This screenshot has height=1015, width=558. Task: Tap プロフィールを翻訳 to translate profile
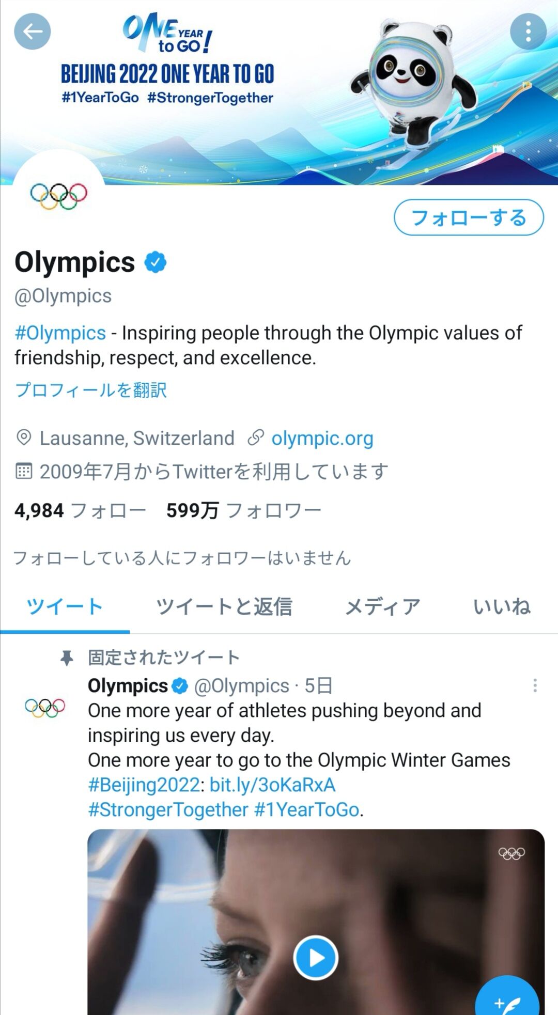click(91, 390)
